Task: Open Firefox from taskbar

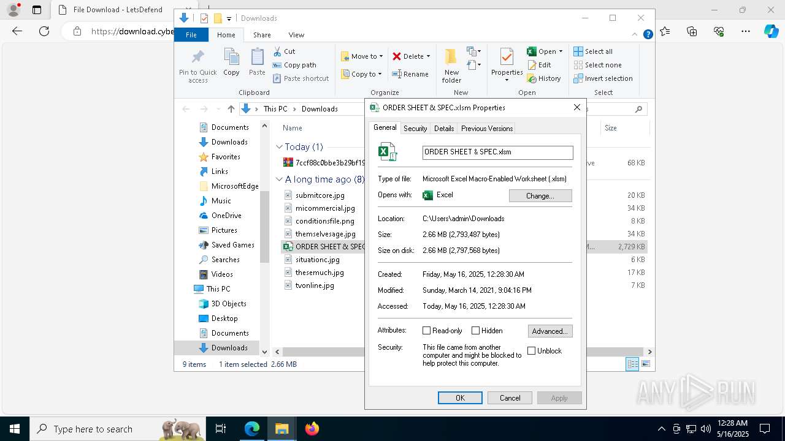Action: tap(312, 429)
